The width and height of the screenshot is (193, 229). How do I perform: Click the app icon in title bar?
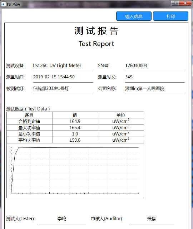click(3, 4)
